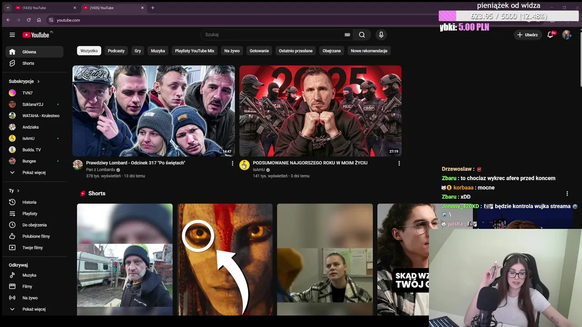This screenshot has width=582, height=327.
Task: Open a new browser tab with the plus icon
Action: (x=153, y=8)
